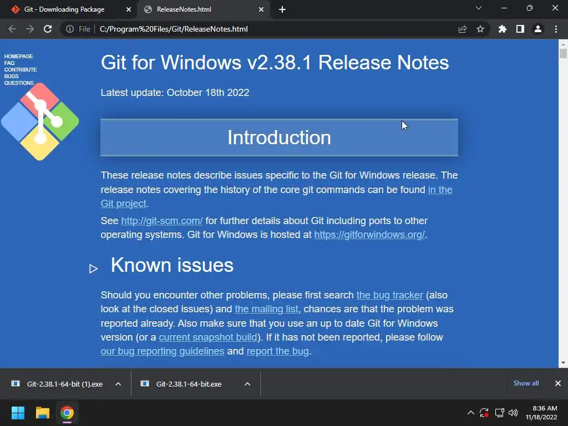Bookmark this page with the star

(480, 29)
